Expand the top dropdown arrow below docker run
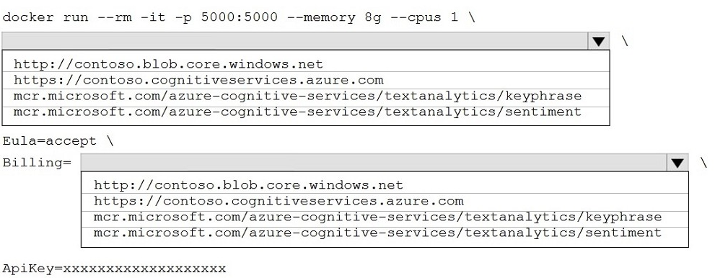Screen dimensions: 715x278 point(598,41)
